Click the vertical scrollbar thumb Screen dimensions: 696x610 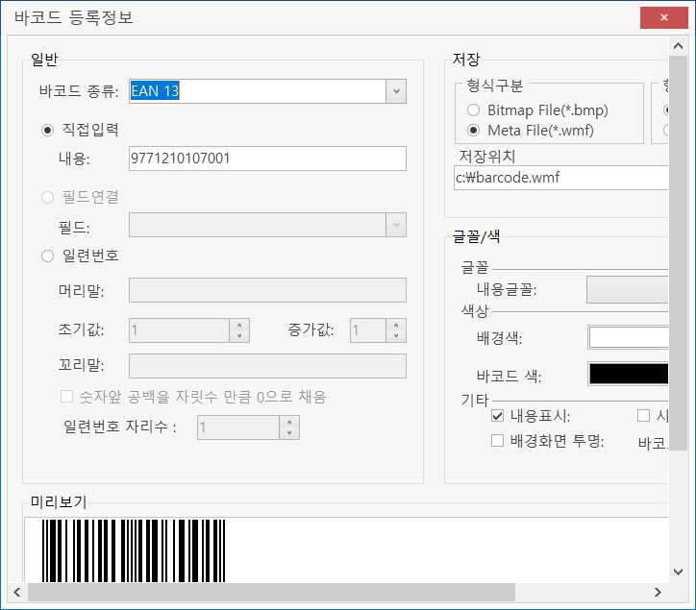pyautogui.click(x=678, y=254)
